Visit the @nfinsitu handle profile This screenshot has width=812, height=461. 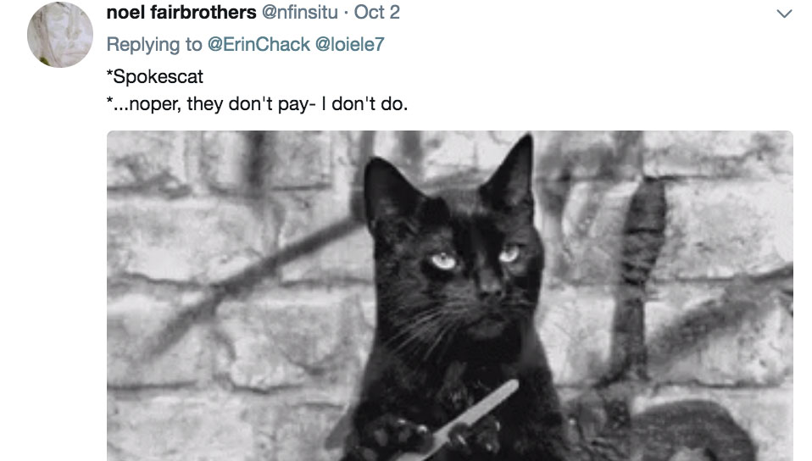click(300, 12)
